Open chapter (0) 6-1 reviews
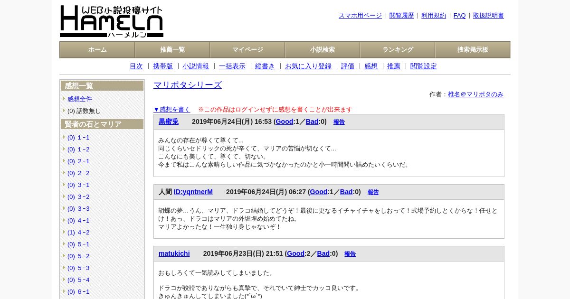Image resolution: width=570 pixels, height=299 pixels. 78,292
